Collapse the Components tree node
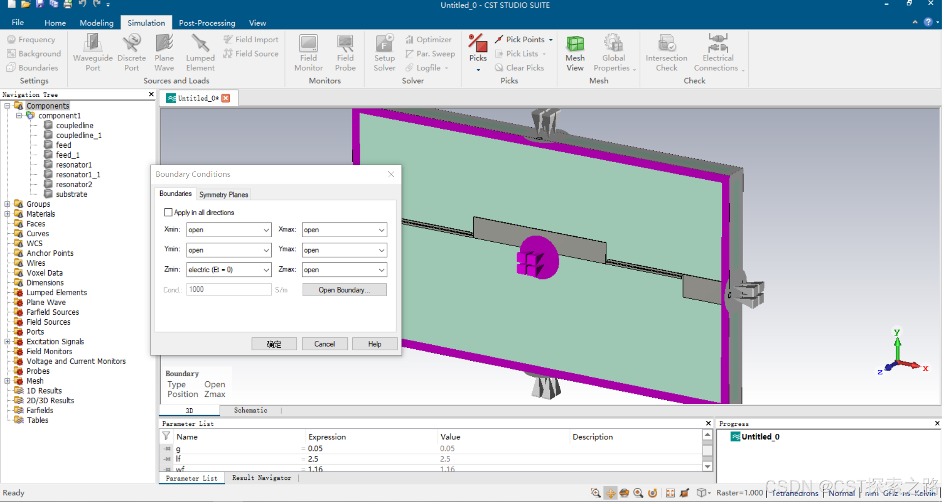 (7, 106)
